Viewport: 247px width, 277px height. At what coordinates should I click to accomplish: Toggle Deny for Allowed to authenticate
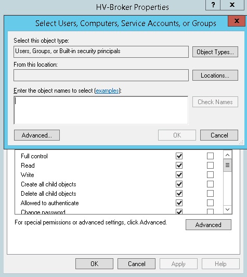click(210, 203)
